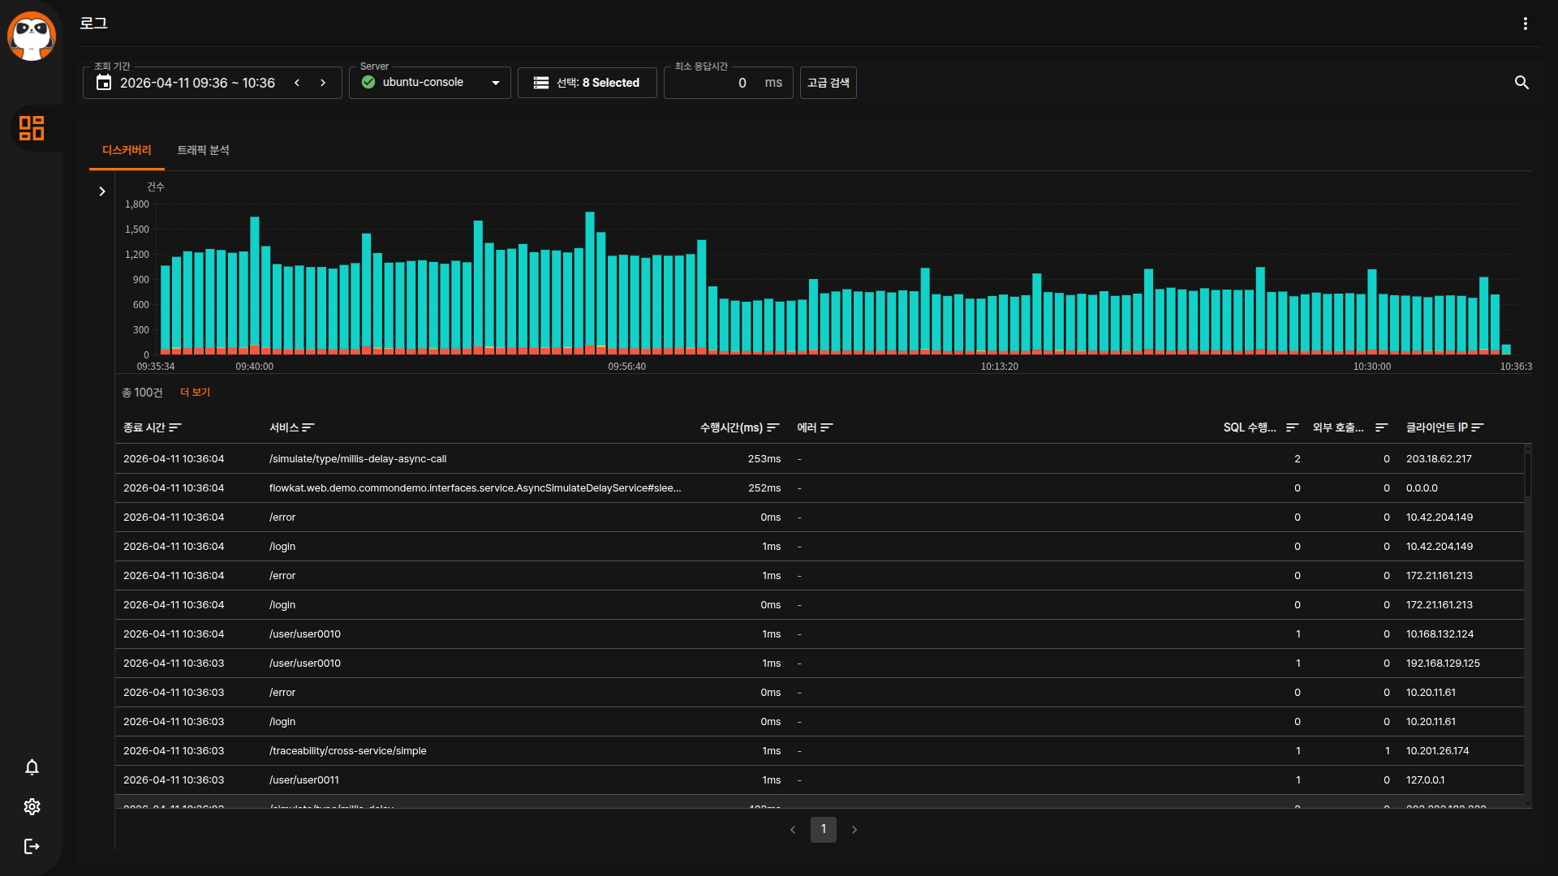
Task: Sort by 수행시간(ms) column filter icon
Action: click(773, 427)
